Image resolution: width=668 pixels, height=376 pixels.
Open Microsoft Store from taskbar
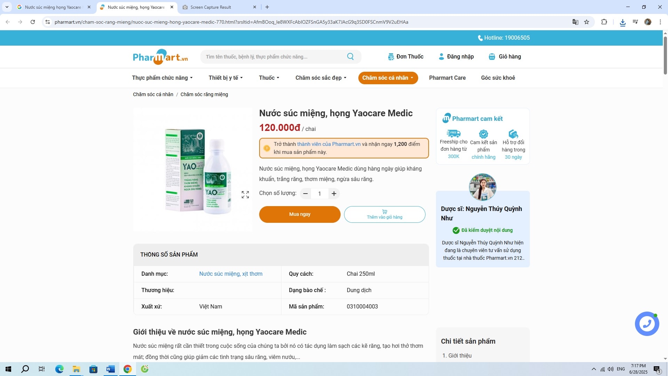point(93,369)
